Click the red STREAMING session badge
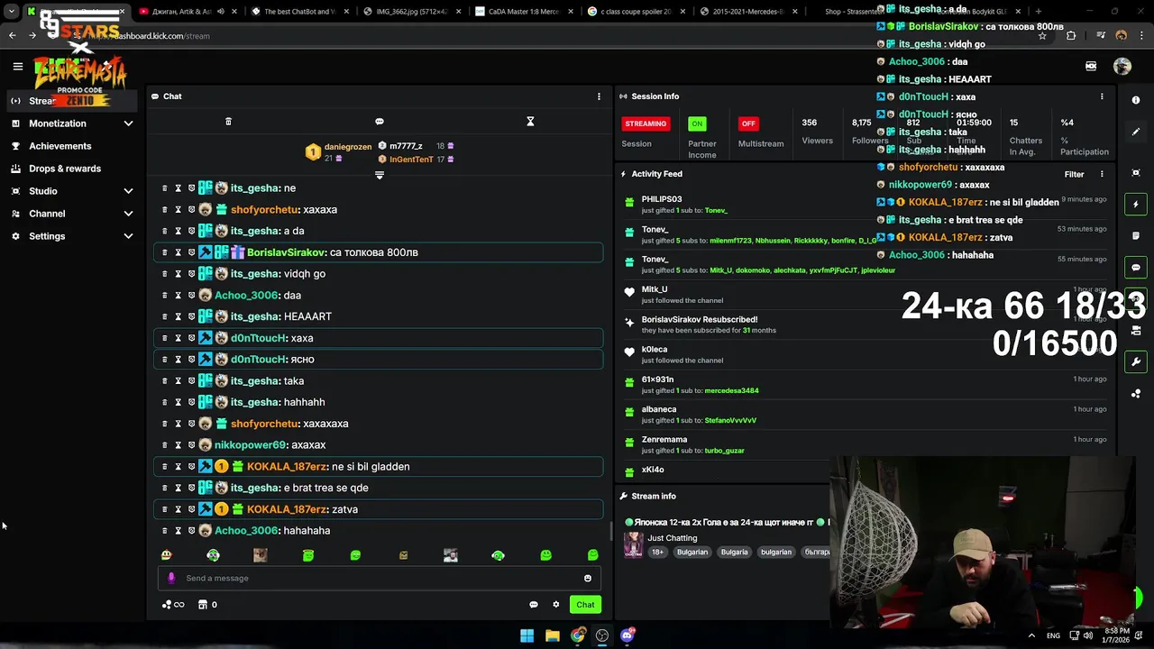This screenshot has height=649, width=1154. coord(646,123)
